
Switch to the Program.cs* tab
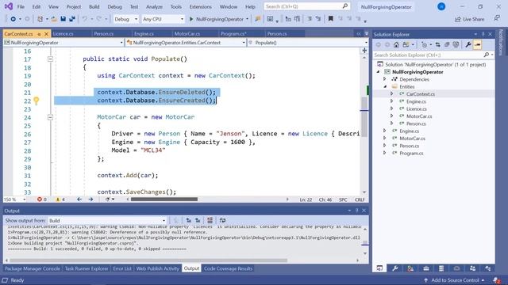(233, 33)
